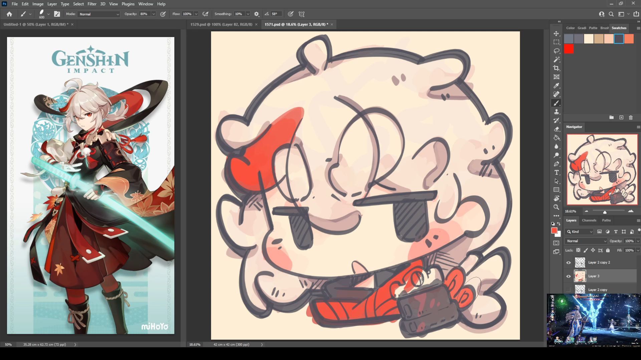Open the layer blend mode Normal dropdown
This screenshot has height=360, width=641.
pos(586,241)
